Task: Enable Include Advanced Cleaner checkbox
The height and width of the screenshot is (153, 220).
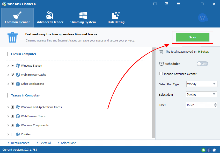Action: 161,74
